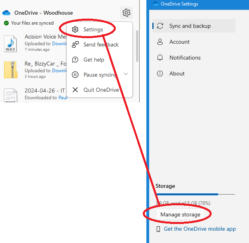
Task: Choose Send feedback in the gear menu
Action: [100, 44]
